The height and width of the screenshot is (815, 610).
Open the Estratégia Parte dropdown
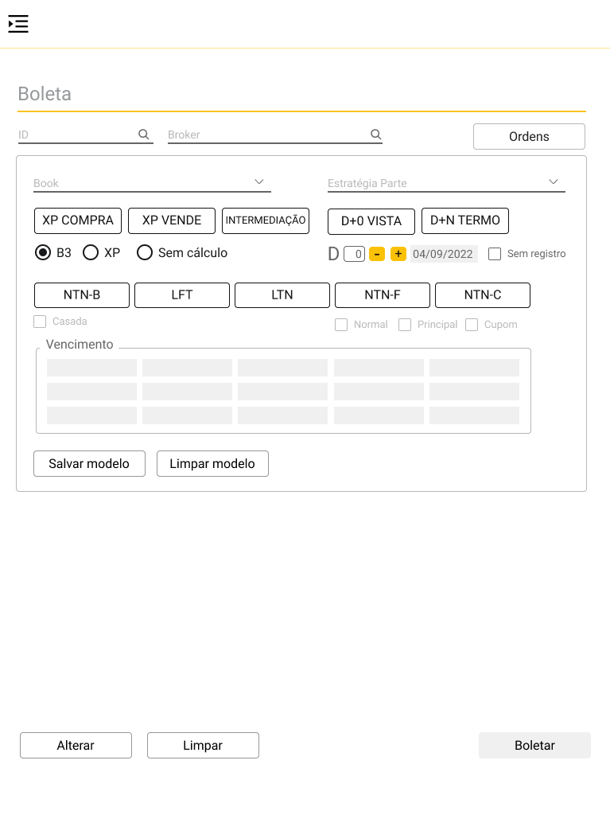point(554,182)
